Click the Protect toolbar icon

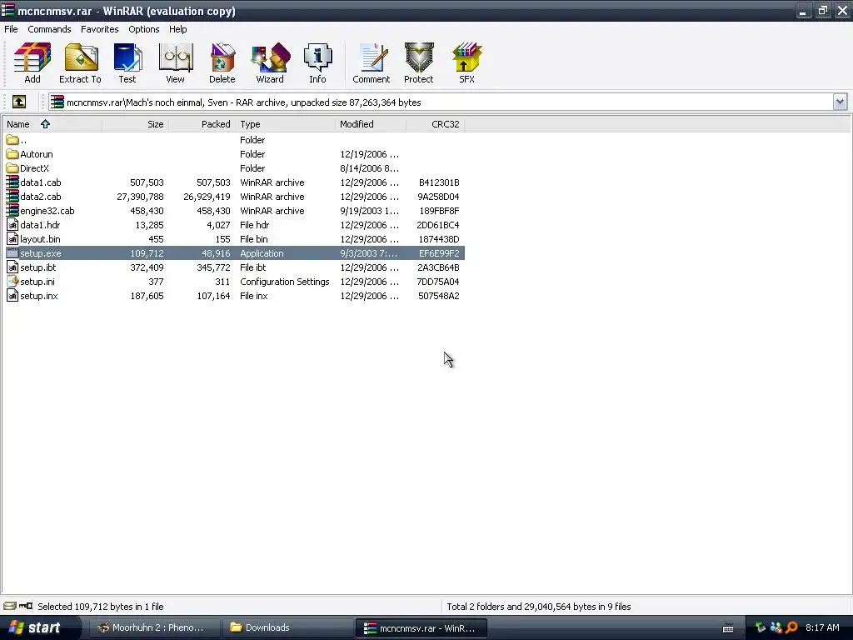coord(418,62)
